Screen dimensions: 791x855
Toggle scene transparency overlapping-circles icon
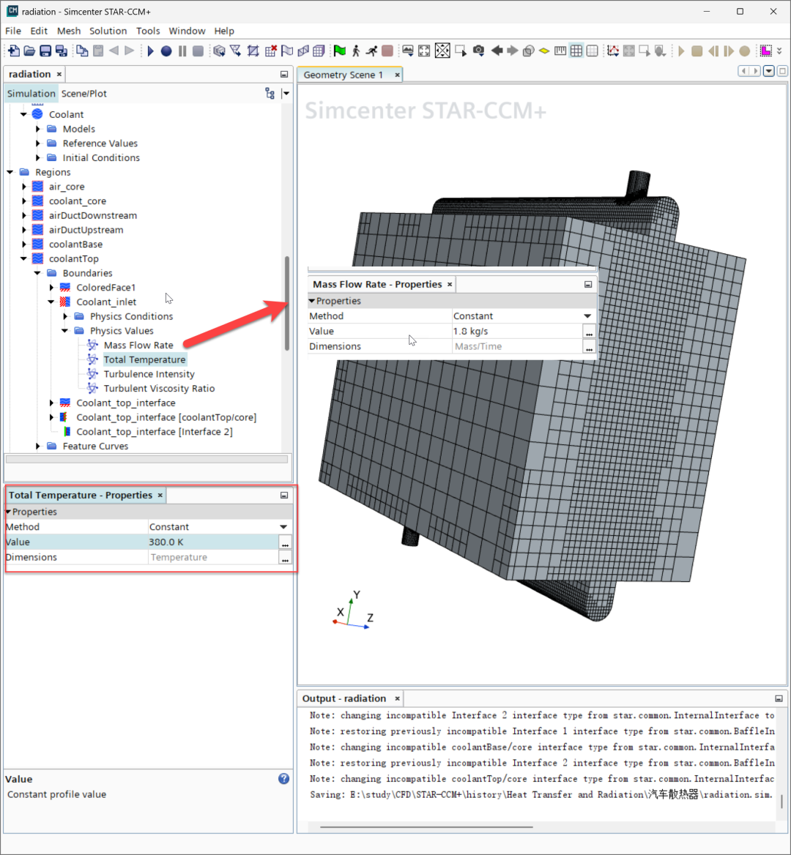(528, 51)
